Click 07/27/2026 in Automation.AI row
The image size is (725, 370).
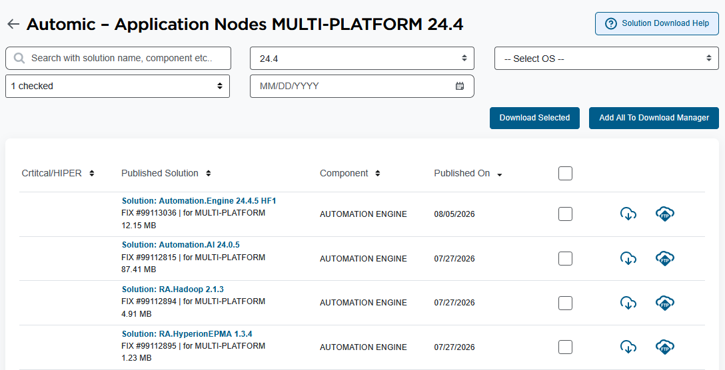[x=454, y=259]
